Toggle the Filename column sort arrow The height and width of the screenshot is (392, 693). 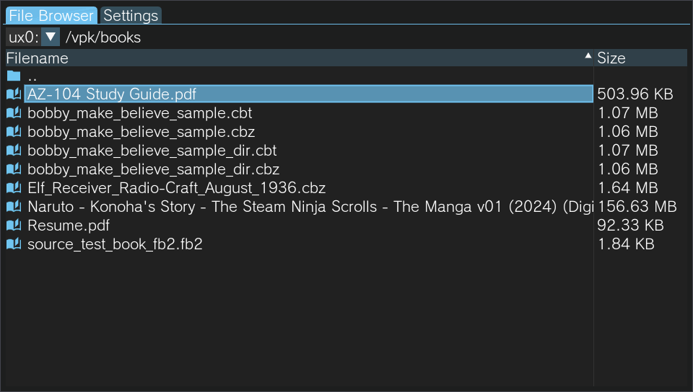point(588,55)
